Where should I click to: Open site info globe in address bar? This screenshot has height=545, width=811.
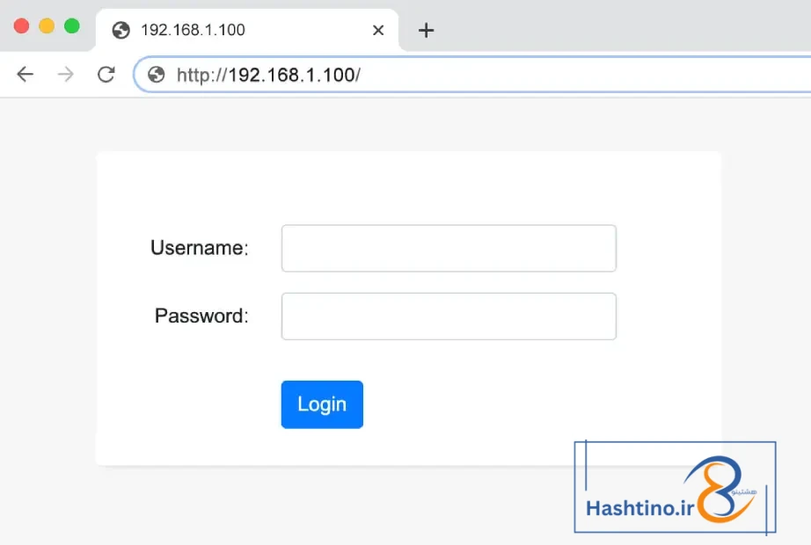(x=157, y=75)
